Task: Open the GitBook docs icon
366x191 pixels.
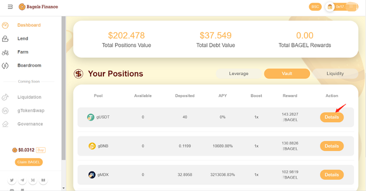Action: [x=43, y=180]
